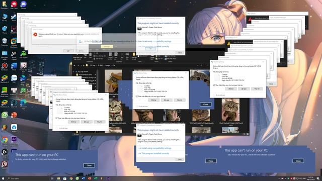Click Bỏ qua in rightmost file dialog
Image resolution: width=322 pixels, height=181 pixels.
(244, 88)
